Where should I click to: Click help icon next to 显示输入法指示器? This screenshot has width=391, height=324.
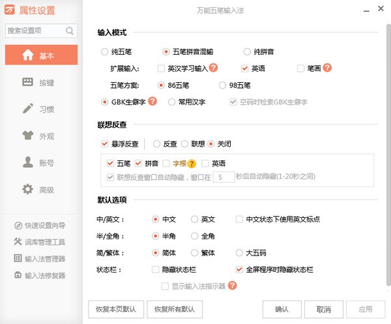click(232, 285)
